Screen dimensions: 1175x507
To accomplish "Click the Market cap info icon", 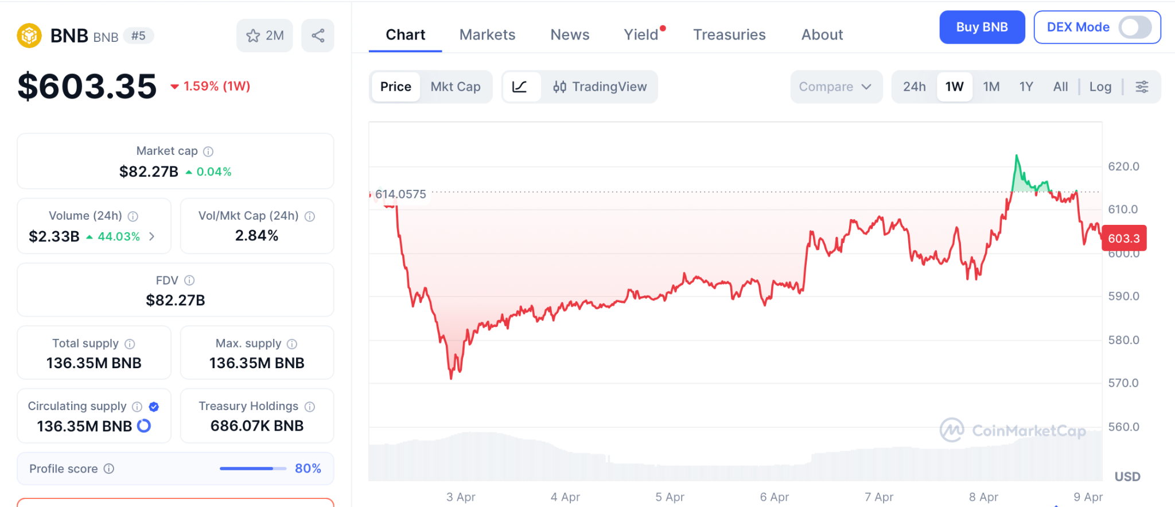I will [208, 151].
